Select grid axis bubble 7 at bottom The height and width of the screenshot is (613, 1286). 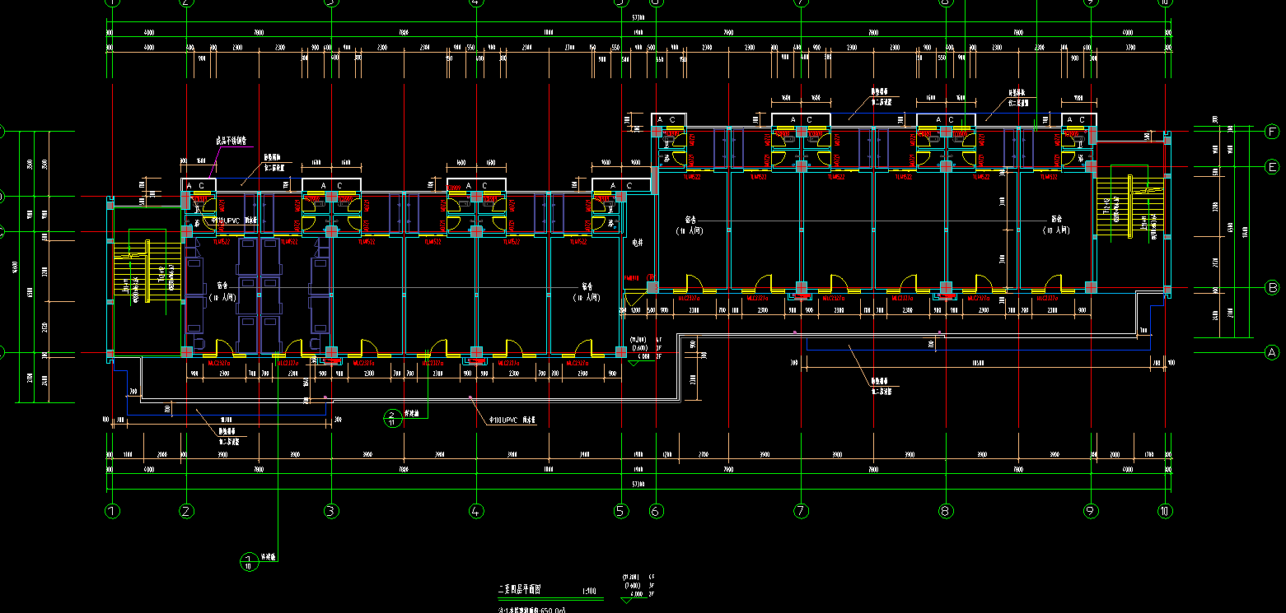pos(801,511)
